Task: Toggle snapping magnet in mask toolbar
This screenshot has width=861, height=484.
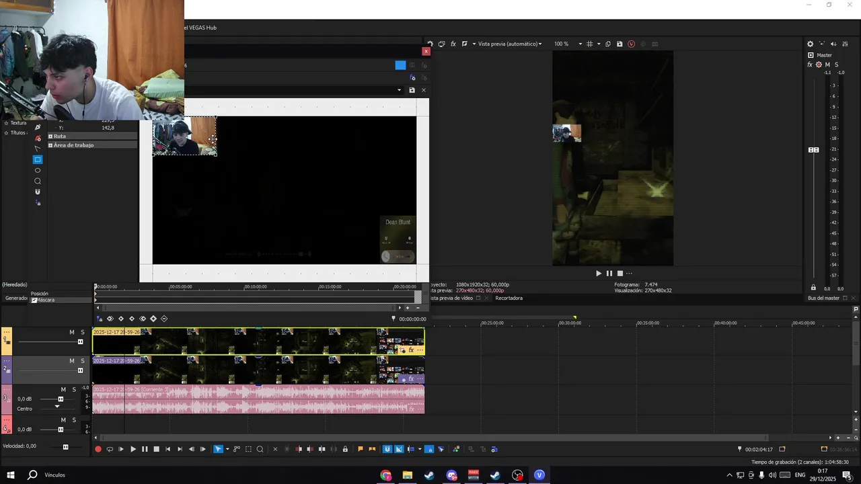Action: 38,192
